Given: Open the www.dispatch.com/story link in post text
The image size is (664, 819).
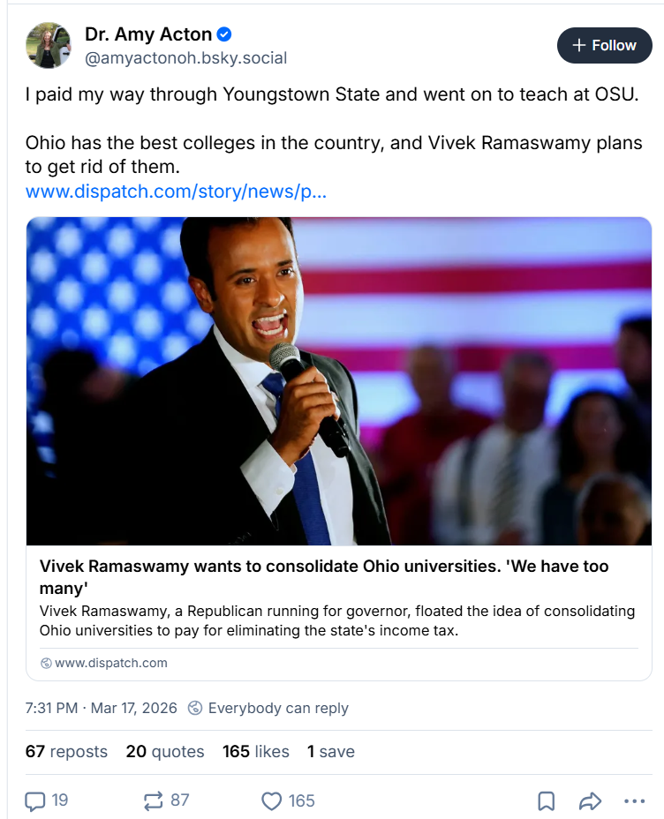Looking at the screenshot, I should coord(176,191).
